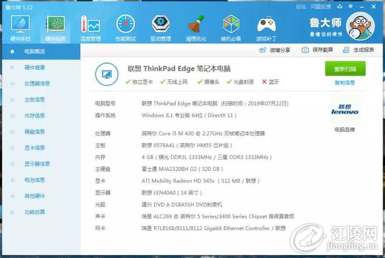Select 功耗估算 in sidebar
The image size is (385, 258).
coord(41,212)
